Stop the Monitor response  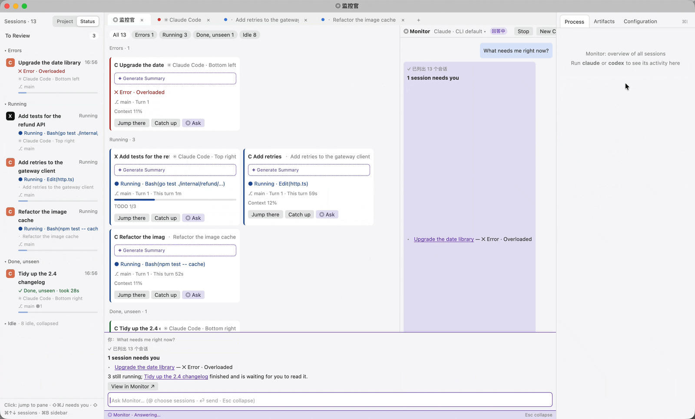(523, 31)
